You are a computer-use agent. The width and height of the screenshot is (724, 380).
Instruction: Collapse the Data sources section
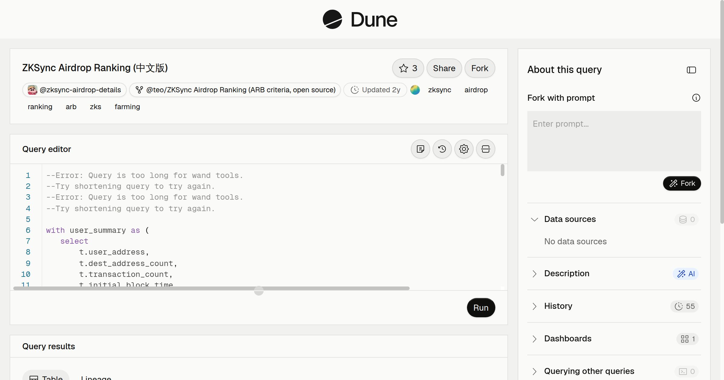(x=534, y=219)
